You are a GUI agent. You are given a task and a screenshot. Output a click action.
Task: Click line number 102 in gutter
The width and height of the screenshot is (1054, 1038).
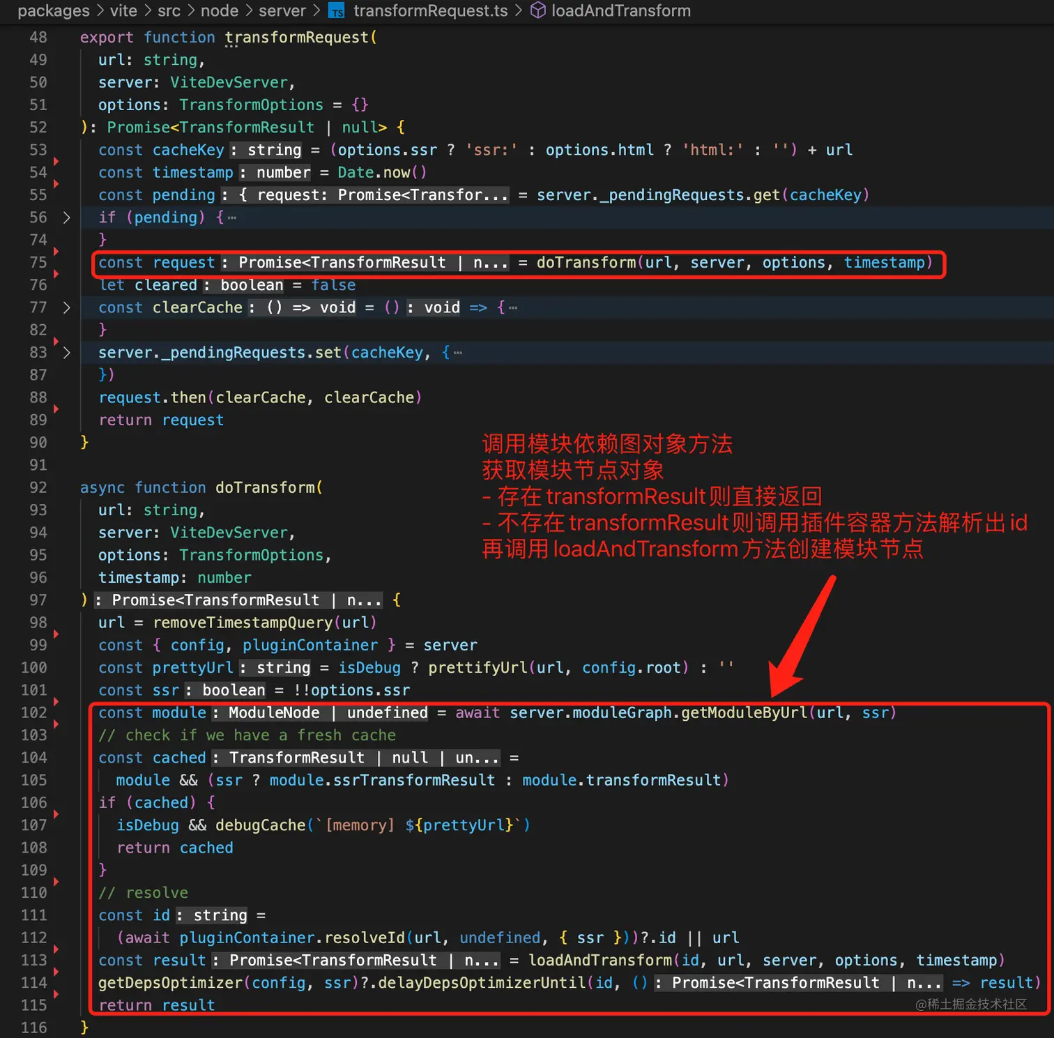[x=34, y=713]
